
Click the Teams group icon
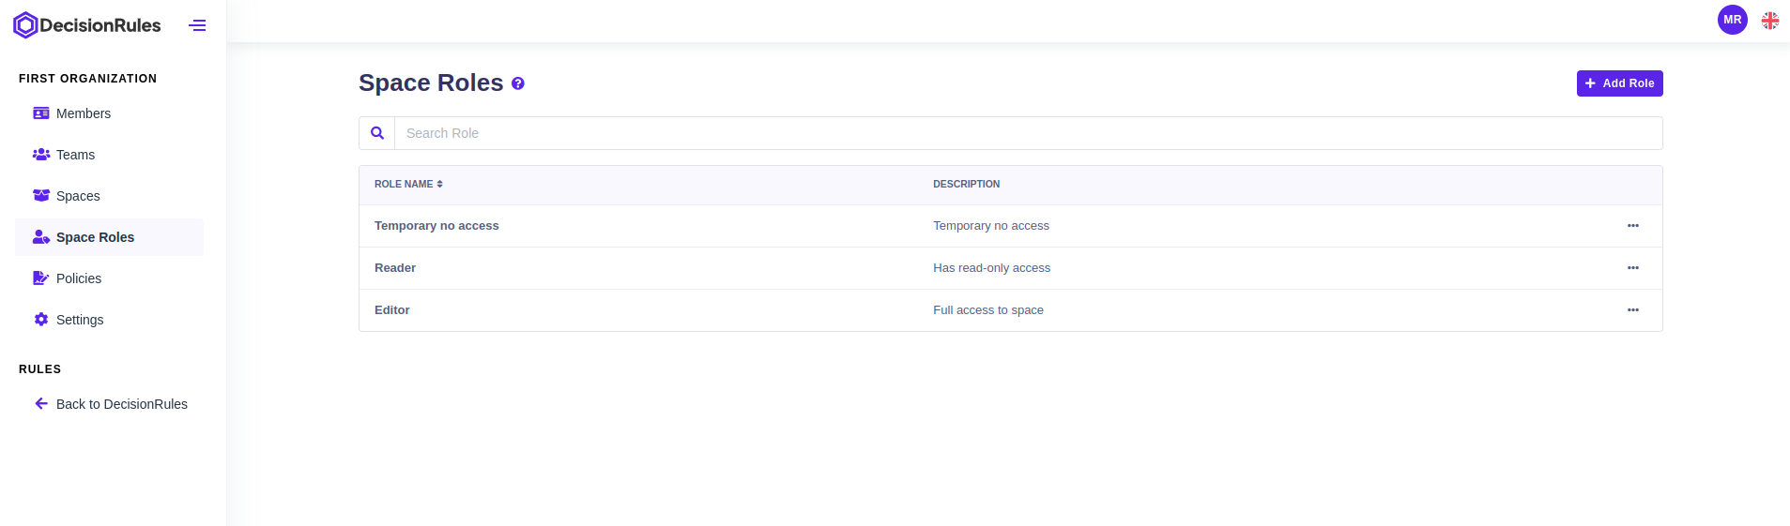(41, 155)
